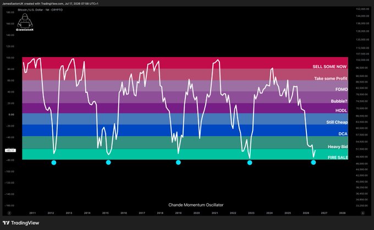Click the 2027 label on the time axis
This screenshot has height=230, width=374.
click(x=324, y=213)
